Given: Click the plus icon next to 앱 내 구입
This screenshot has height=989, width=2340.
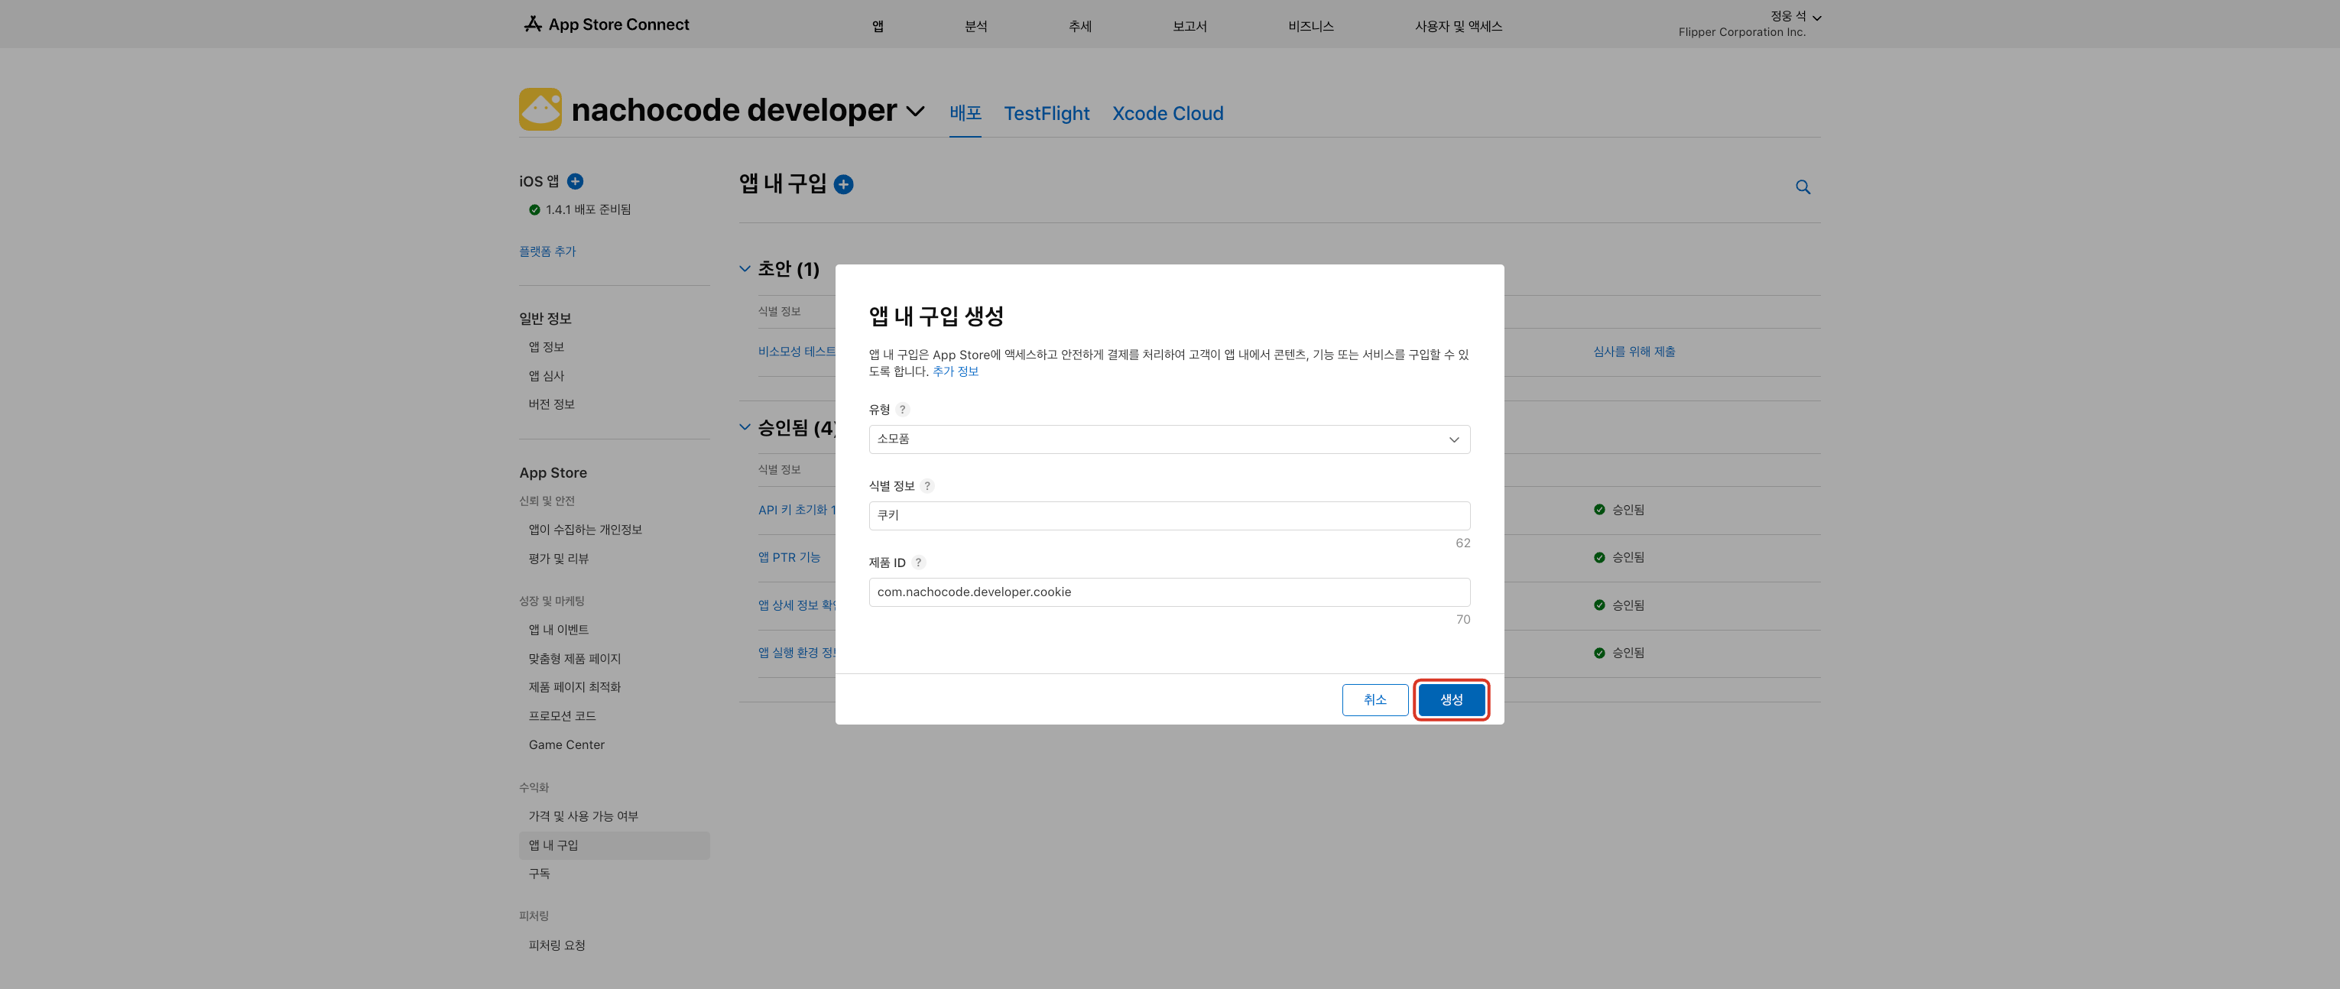Looking at the screenshot, I should (x=843, y=185).
